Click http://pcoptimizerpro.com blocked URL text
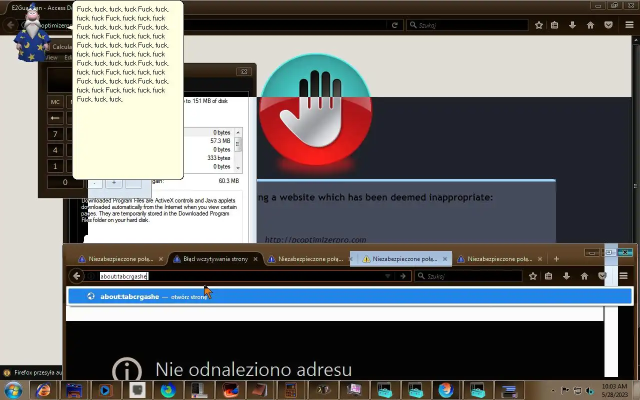The width and height of the screenshot is (640, 400). pyautogui.click(x=315, y=239)
